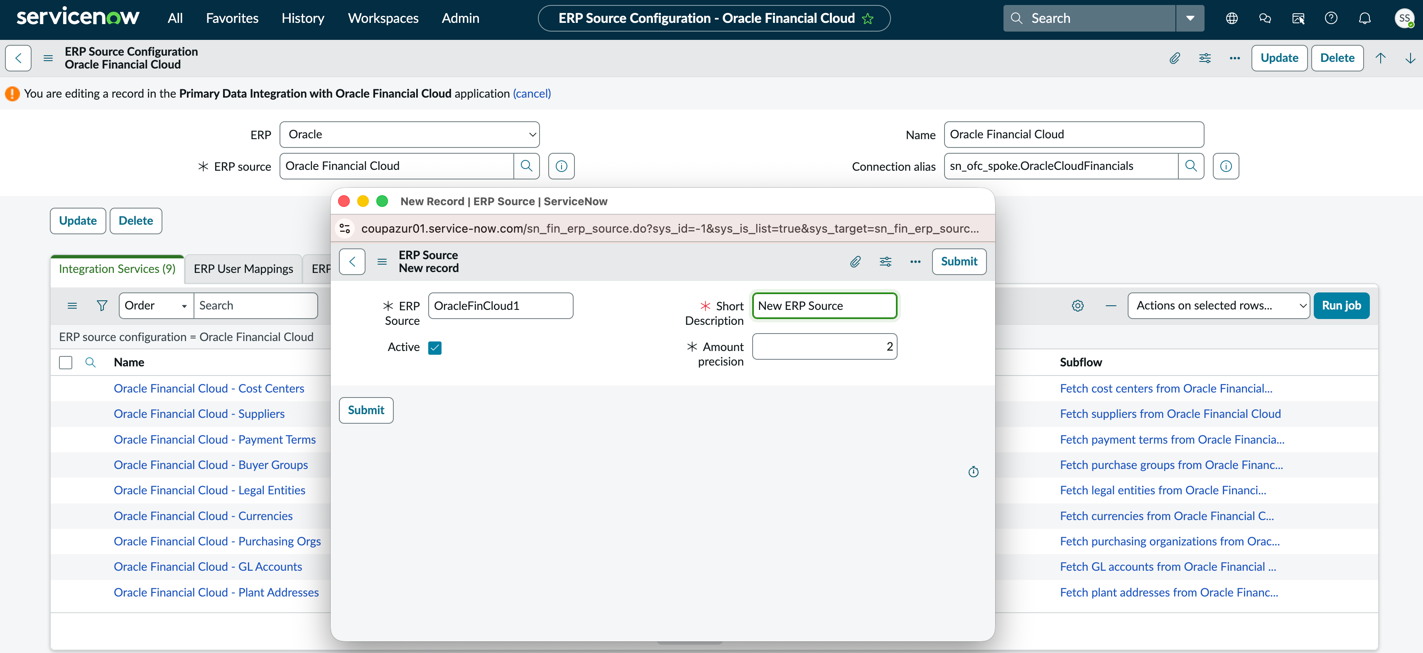1423x653 pixels.
Task: Open lookup magnifier for ERP source field
Action: pyautogui.click(x=526, y=166)
